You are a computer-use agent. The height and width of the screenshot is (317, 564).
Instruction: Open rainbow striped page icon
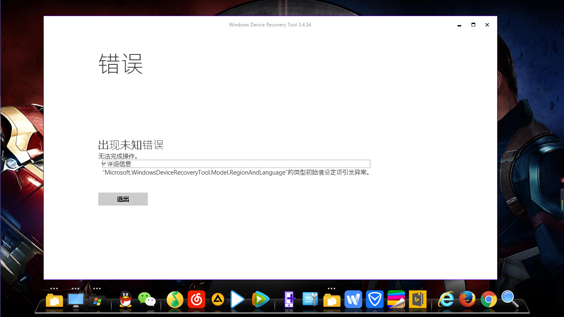point(396,300)
